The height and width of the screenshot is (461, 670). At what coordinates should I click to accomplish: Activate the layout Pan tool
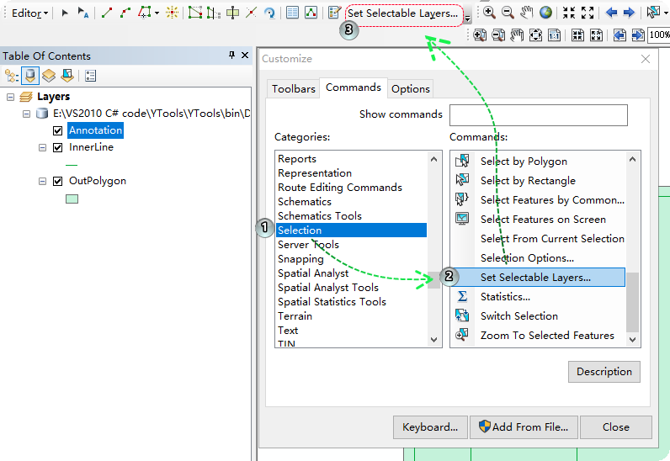point(517,35)
